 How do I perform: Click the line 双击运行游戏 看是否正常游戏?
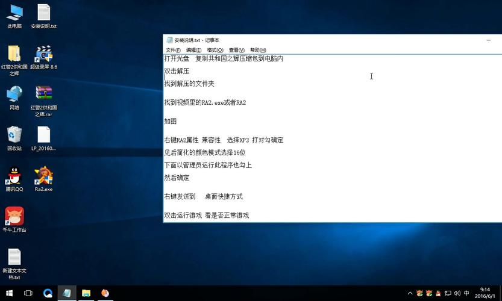pyautogui.click(x=207, y=216)
